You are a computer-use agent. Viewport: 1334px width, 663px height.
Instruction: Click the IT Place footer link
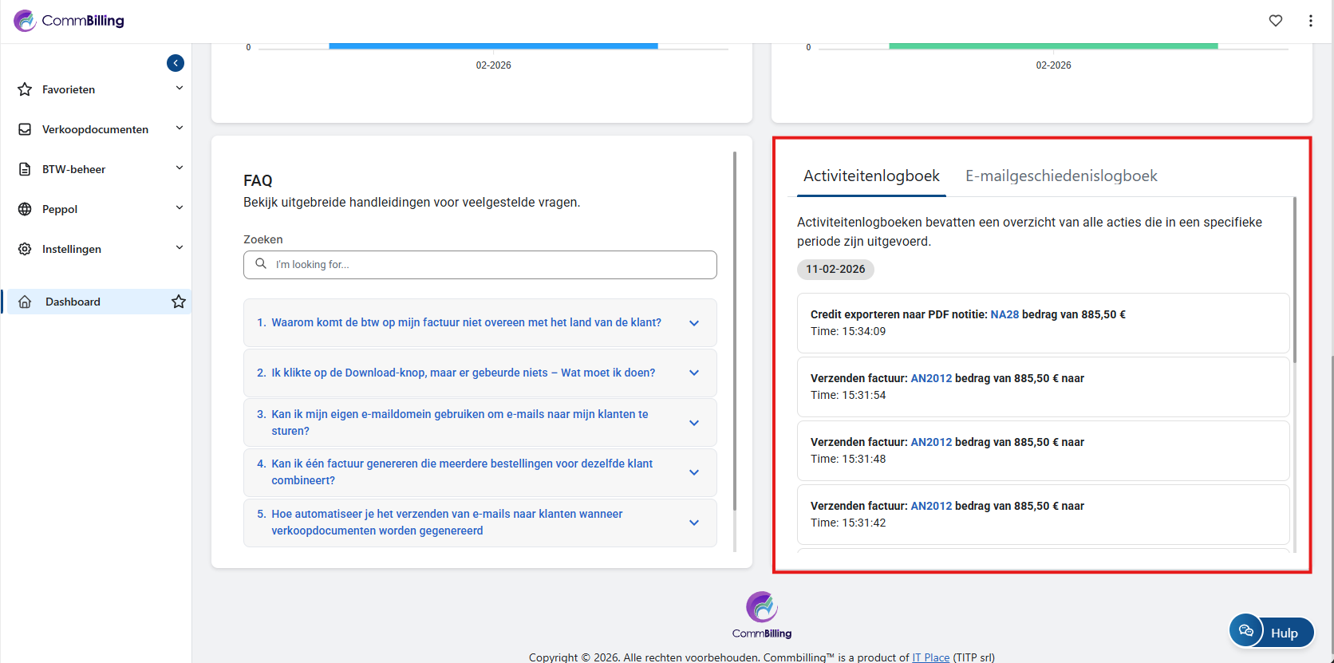pos(930,657)
